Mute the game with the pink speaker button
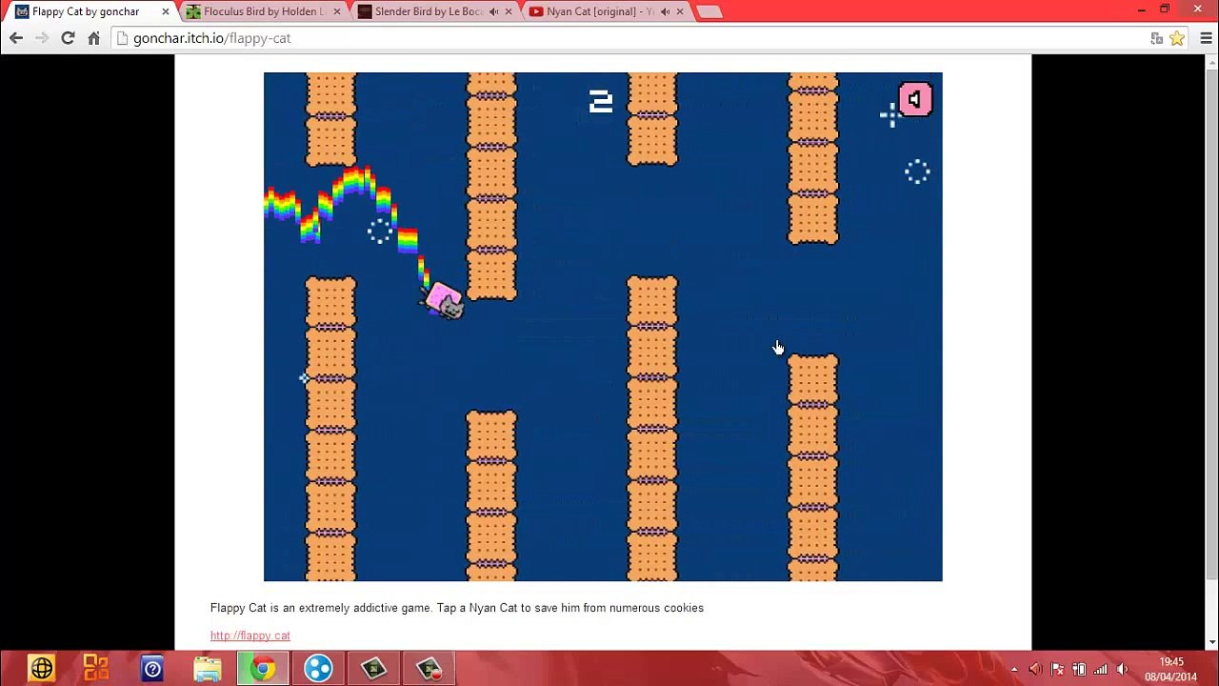1219x686 pixels. click(915, 99)
